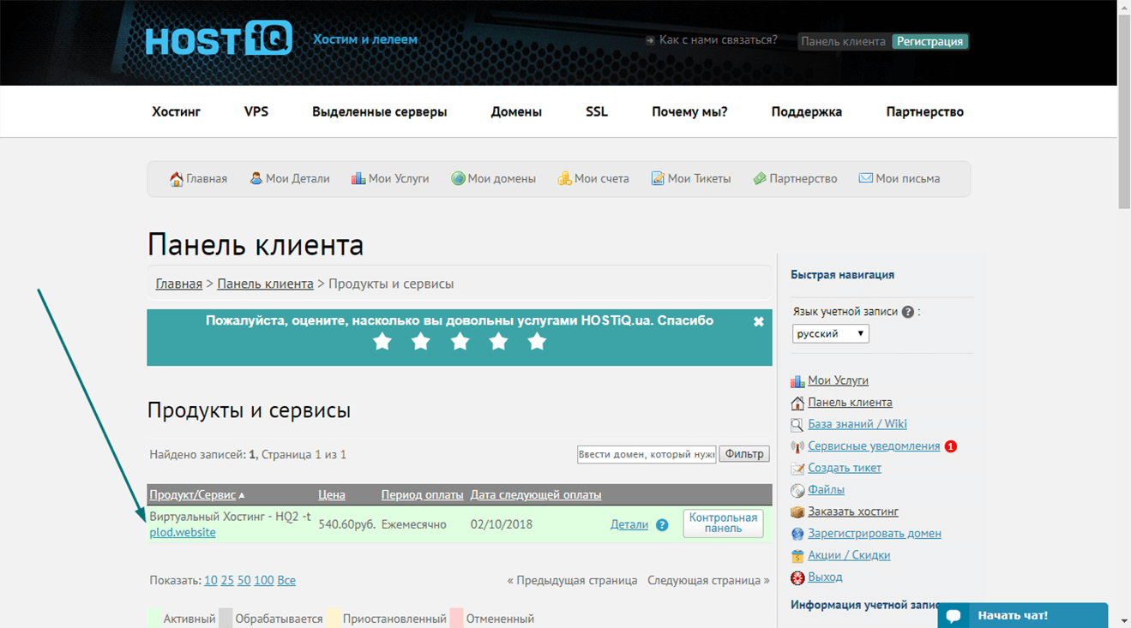Viewport: 1131px width, 628px height.
Task: Click the house icon next to sidebar Панель клиента
Action: [x=797, y=403]
